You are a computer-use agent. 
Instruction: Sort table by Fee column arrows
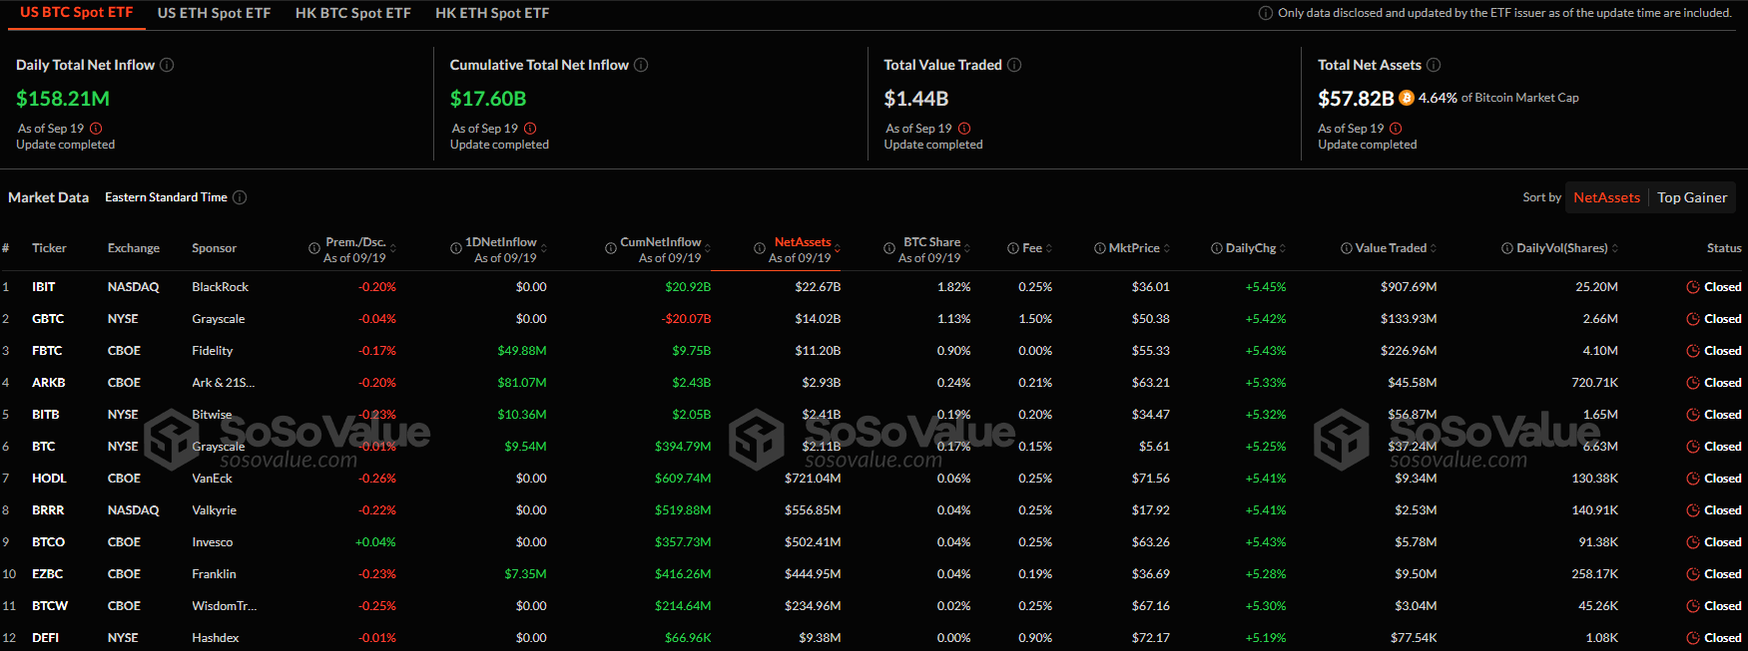(1049, 248)
